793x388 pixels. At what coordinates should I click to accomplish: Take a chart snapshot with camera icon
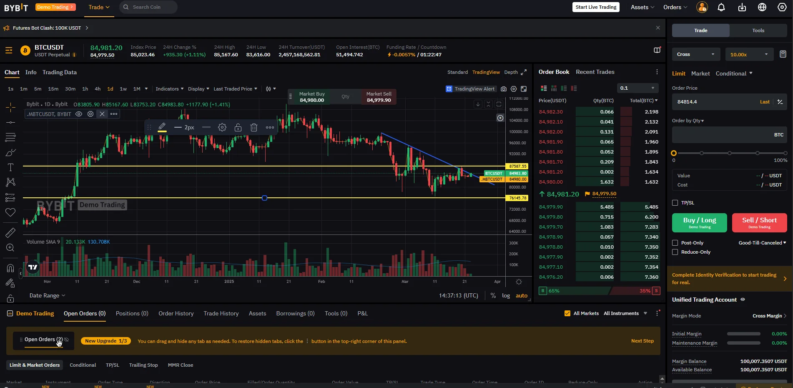tap(504, 89)
